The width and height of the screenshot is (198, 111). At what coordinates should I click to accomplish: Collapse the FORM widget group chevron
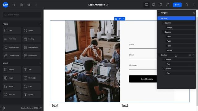tap(40, 24)
